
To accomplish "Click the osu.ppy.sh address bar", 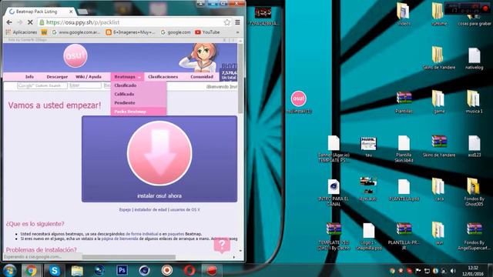I will coord(132,22).
